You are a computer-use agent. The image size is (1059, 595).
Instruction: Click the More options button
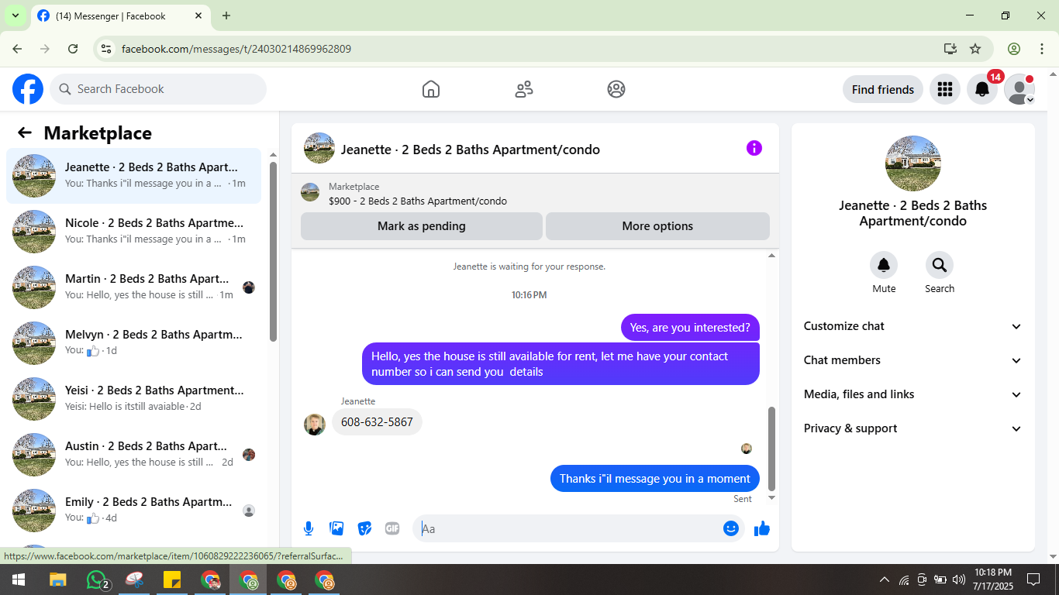(657, 226)
